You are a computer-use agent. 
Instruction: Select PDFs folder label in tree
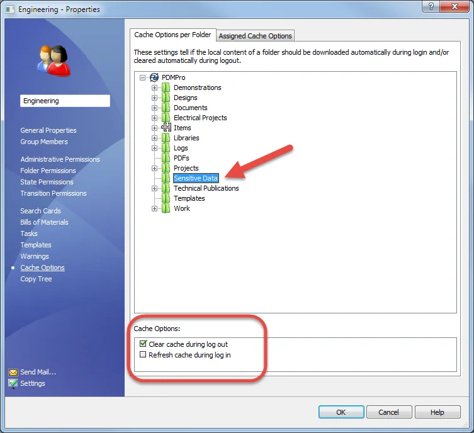(181, 158)
